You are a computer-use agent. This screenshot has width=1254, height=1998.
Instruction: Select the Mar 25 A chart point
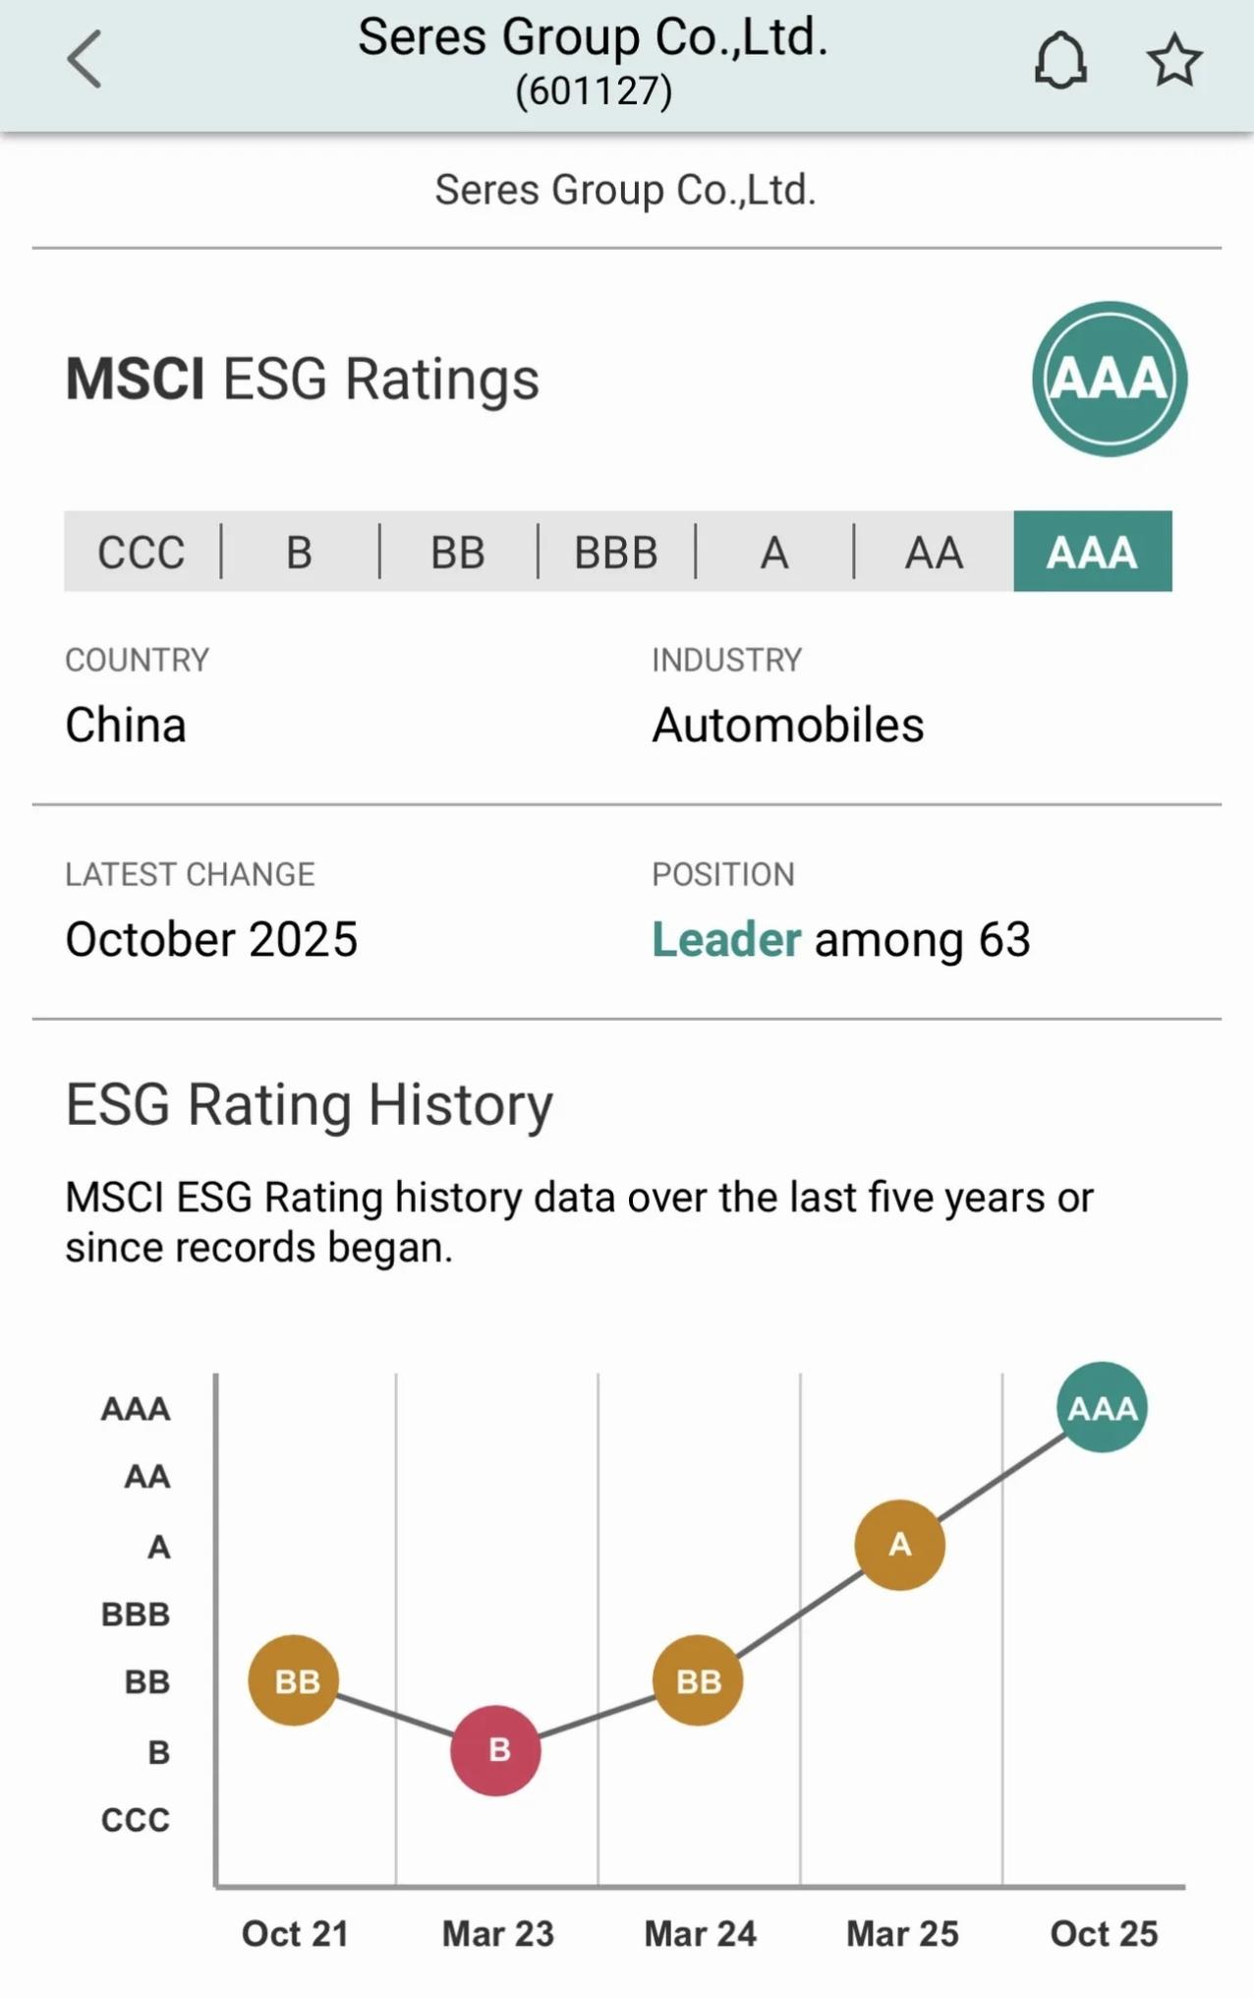pyautogui.click(x=899, y=1544)
